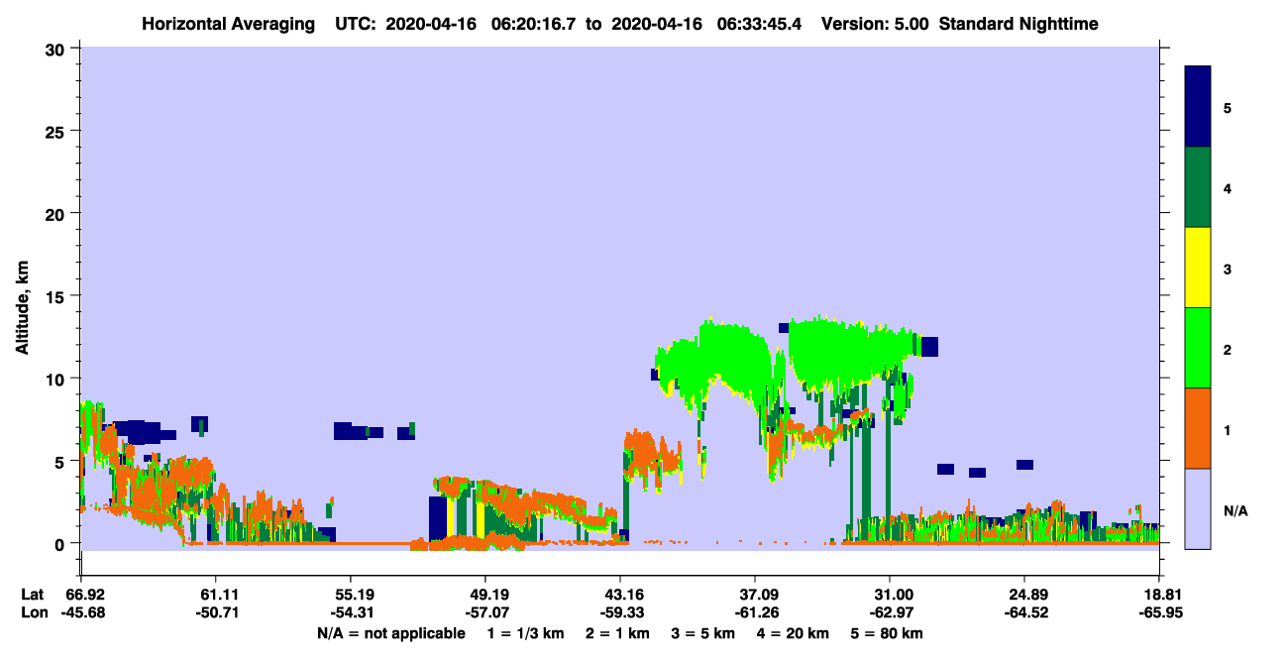This screenshot has height=661, width=1288.
Task: Click longitude value -59.33
Action: coord(620,612)
